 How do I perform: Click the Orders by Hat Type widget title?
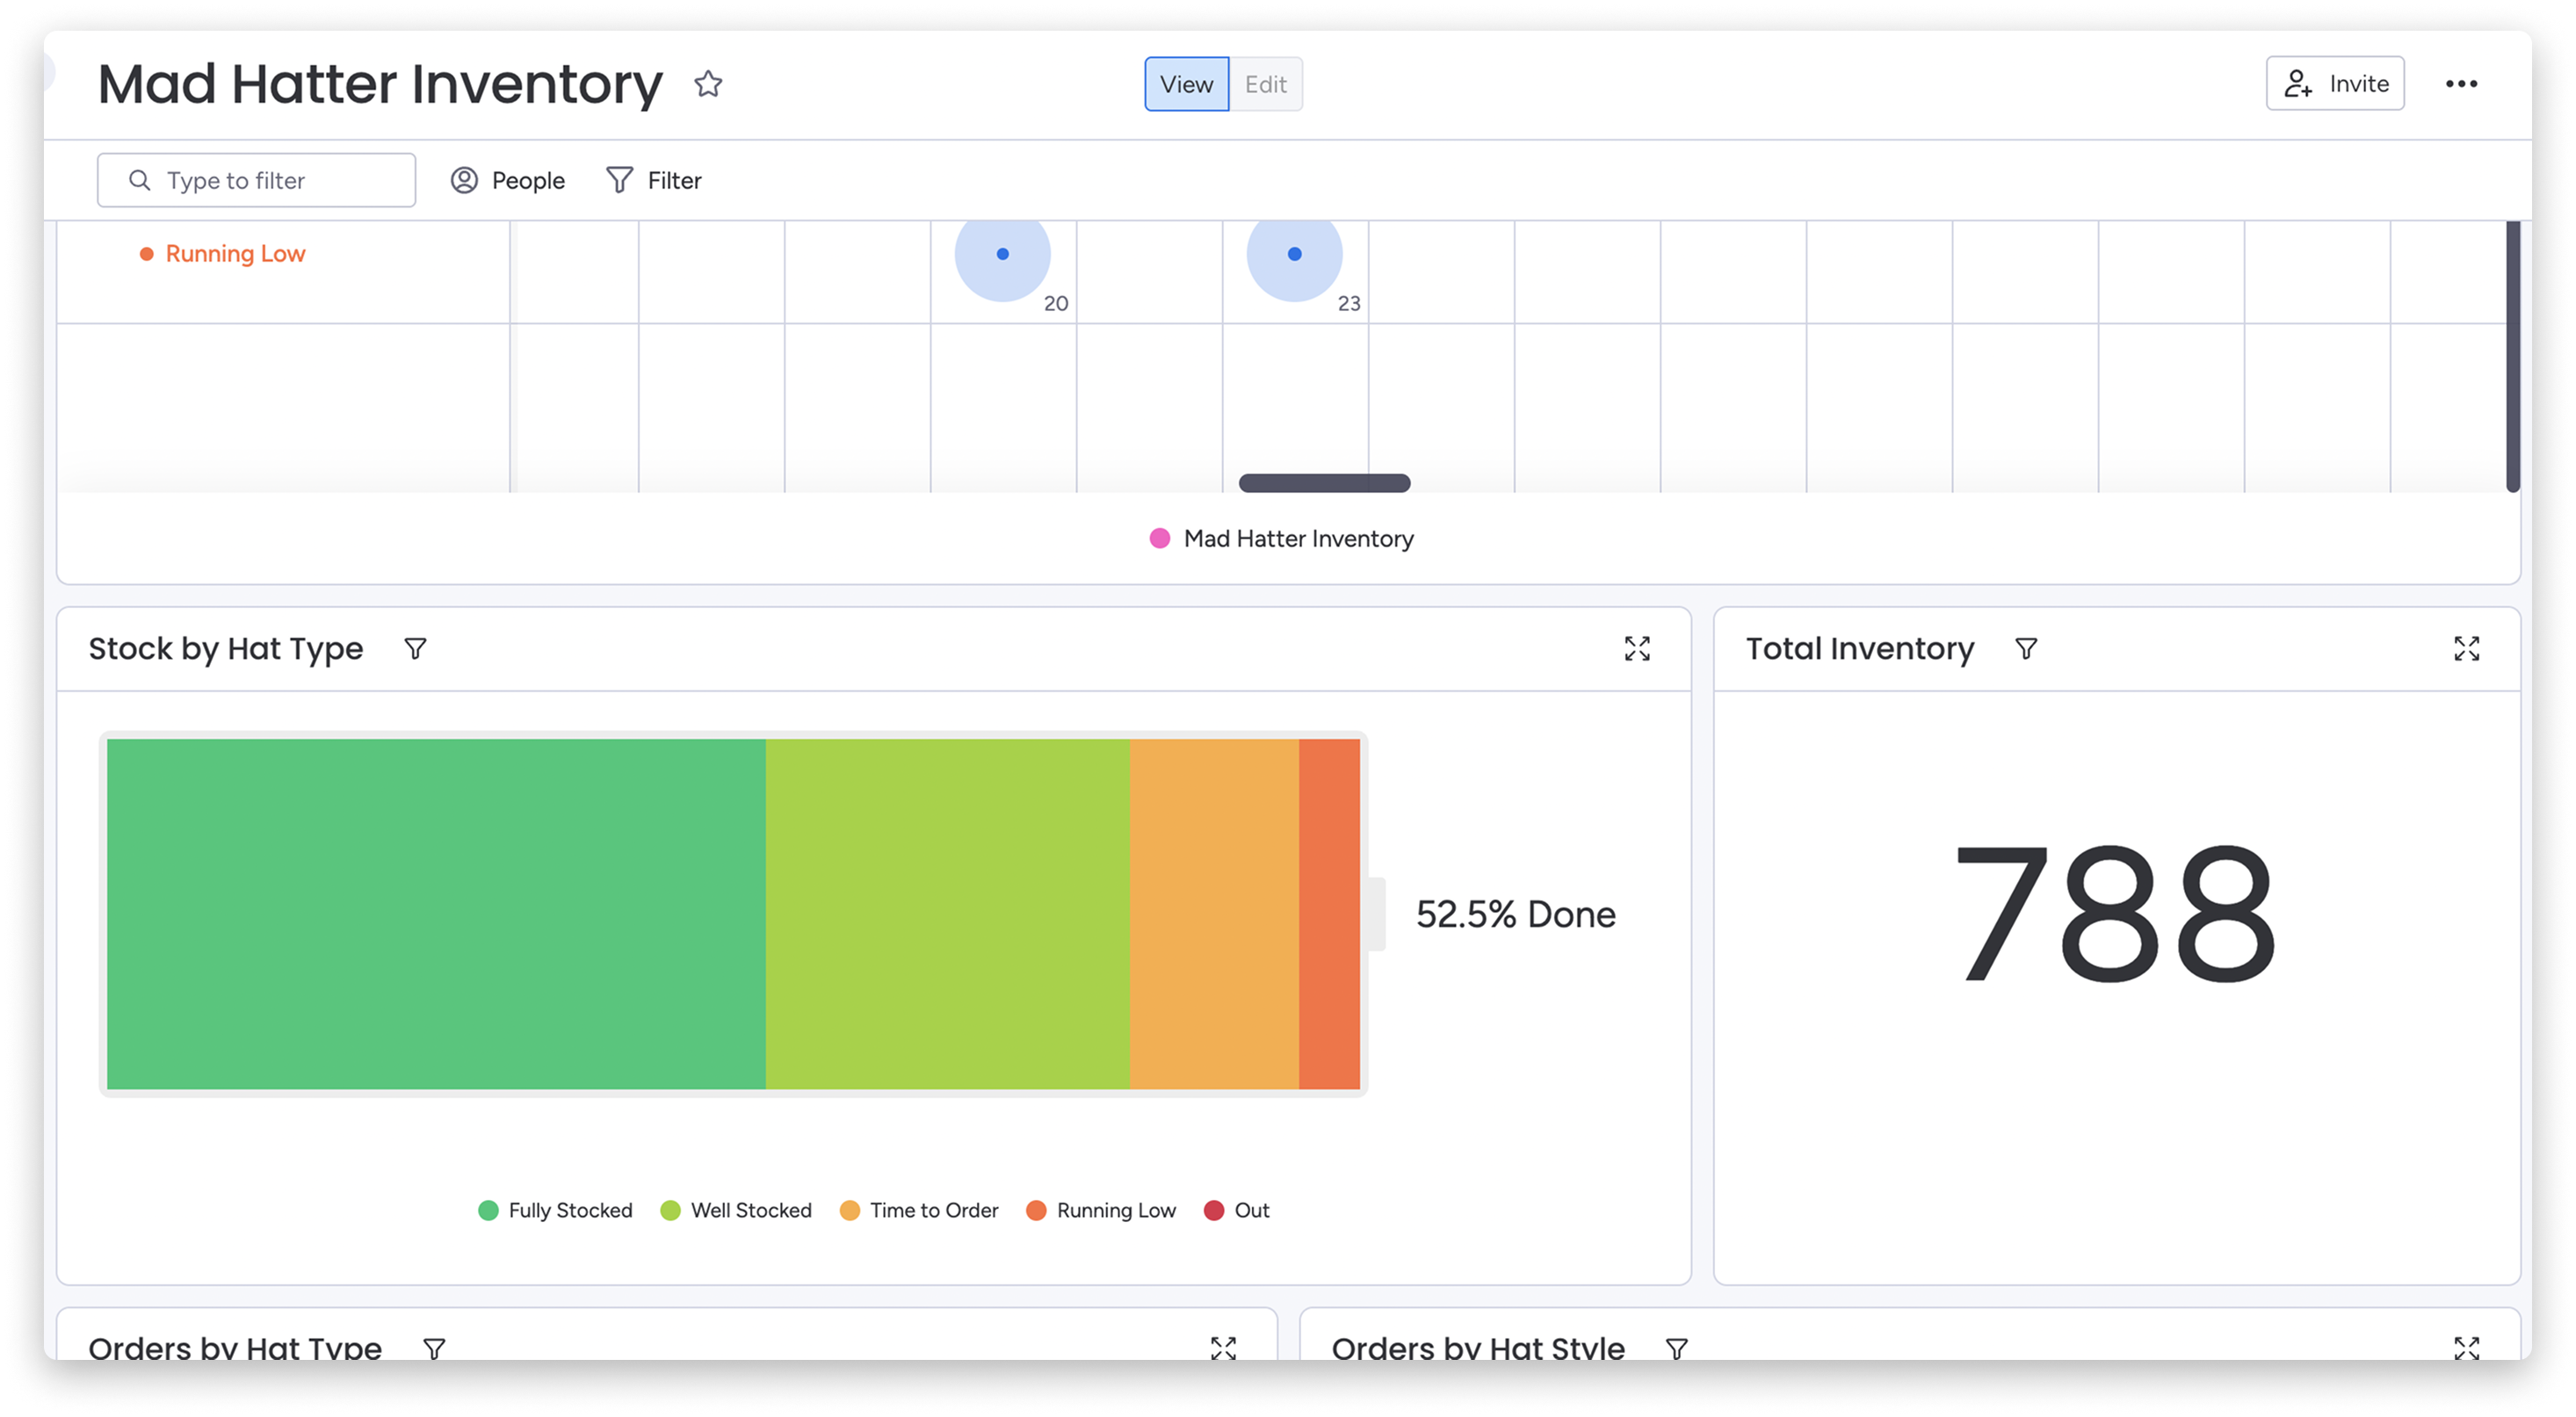[x=235, y=1347]
